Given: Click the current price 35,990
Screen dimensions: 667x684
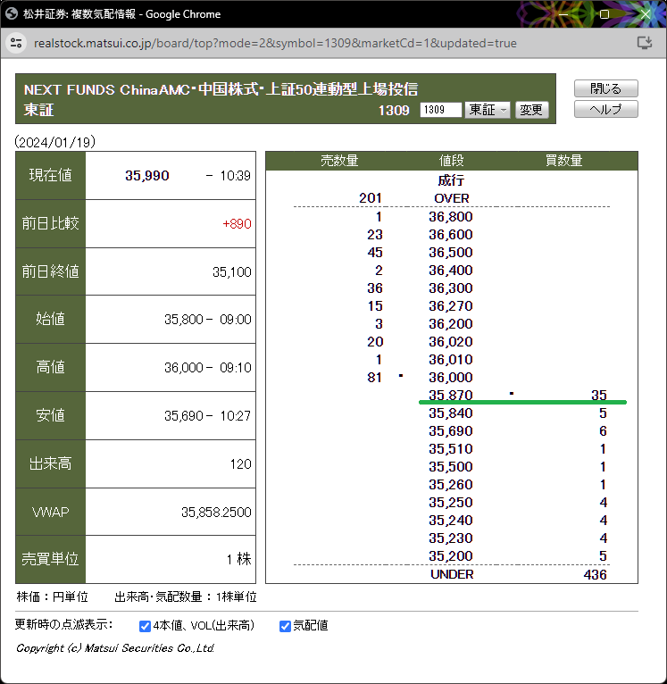Looking at the screenshot, I should (147, 175).
